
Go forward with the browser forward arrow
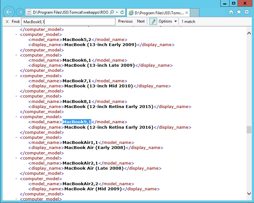[20, 12]
